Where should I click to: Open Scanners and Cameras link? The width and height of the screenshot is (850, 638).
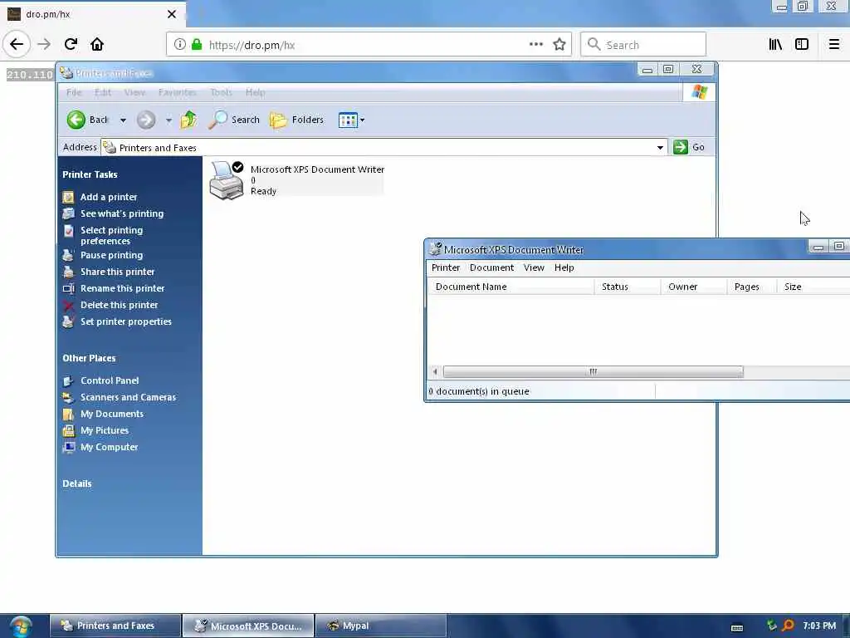(128, 397)
